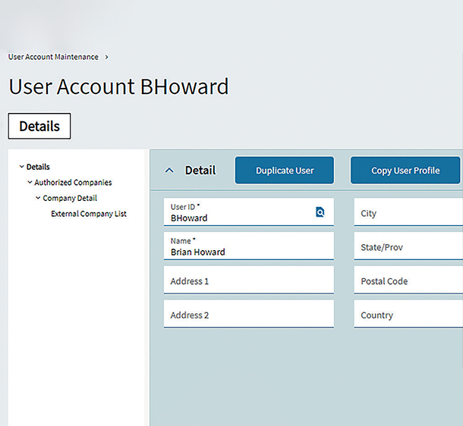Focus the User ID field containing BHoward
The image size is (463, 426).
click(x=239, y=213)
